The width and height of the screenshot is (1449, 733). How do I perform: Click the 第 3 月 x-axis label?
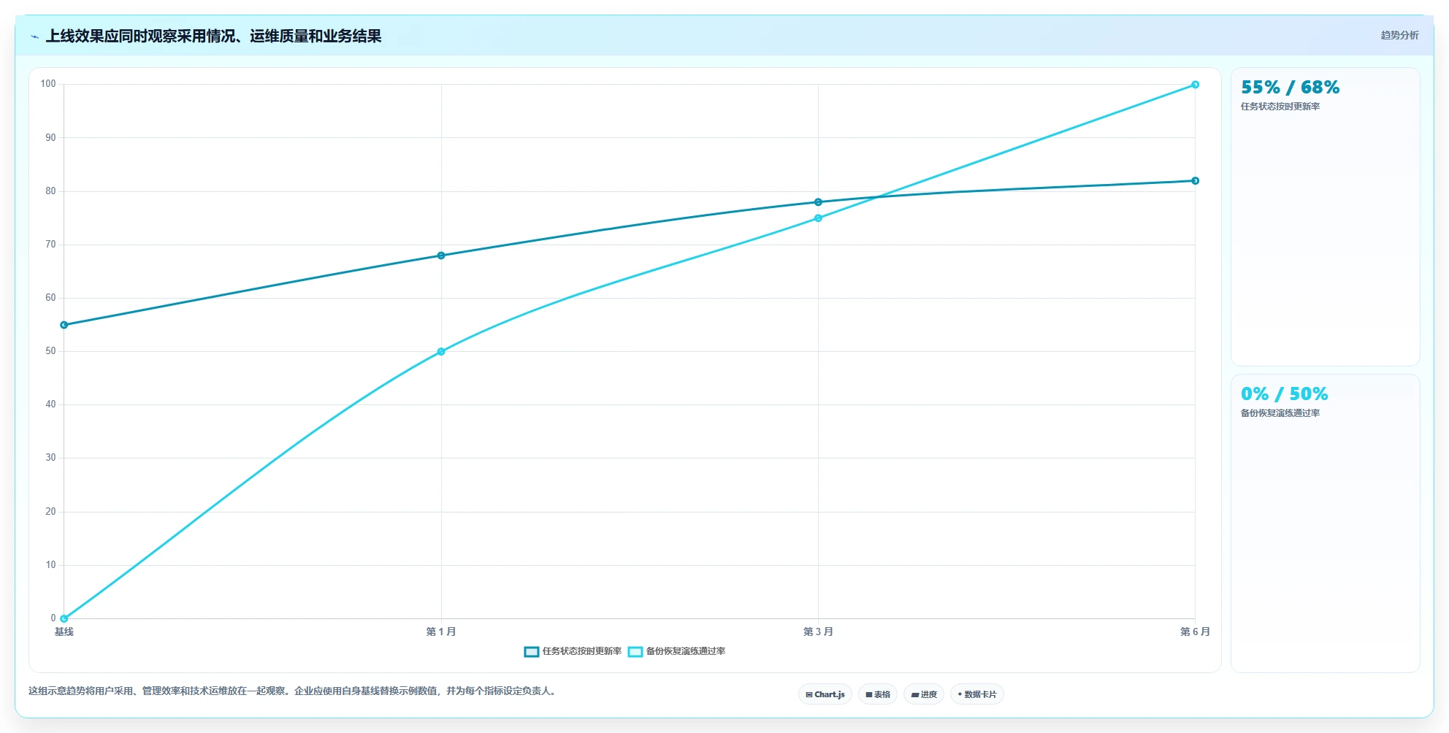click(x=818, y=632)
